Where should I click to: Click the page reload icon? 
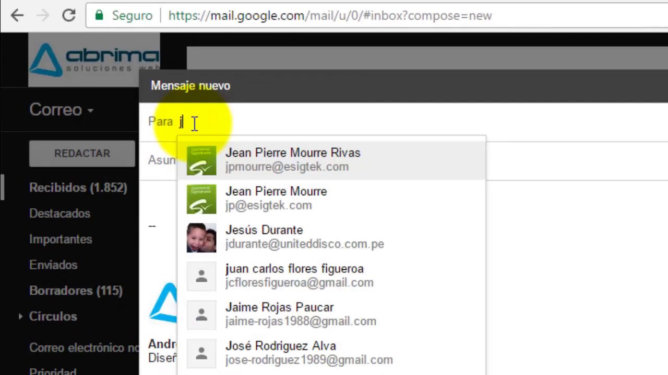69,16
